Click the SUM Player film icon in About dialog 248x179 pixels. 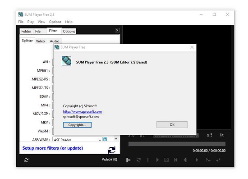click(x=66, y=61)
